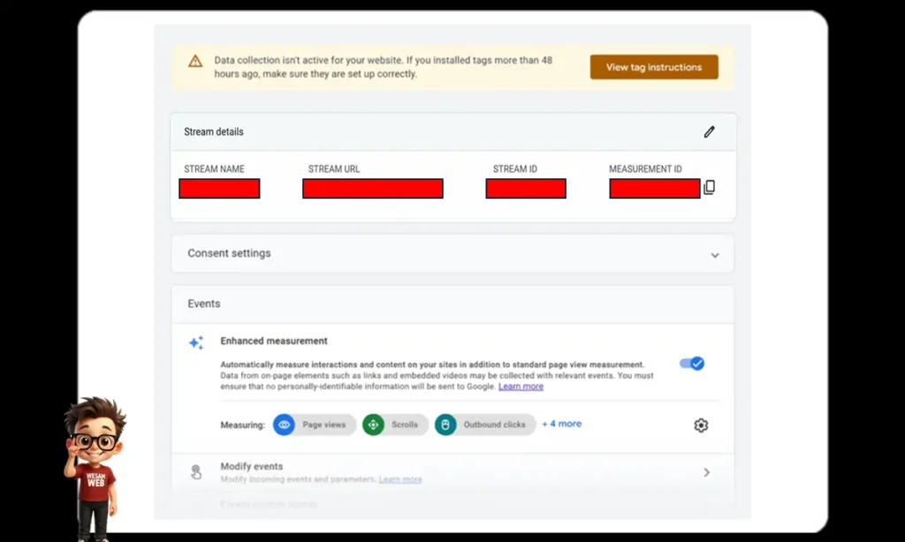Expand the Consent settings section

714,254
